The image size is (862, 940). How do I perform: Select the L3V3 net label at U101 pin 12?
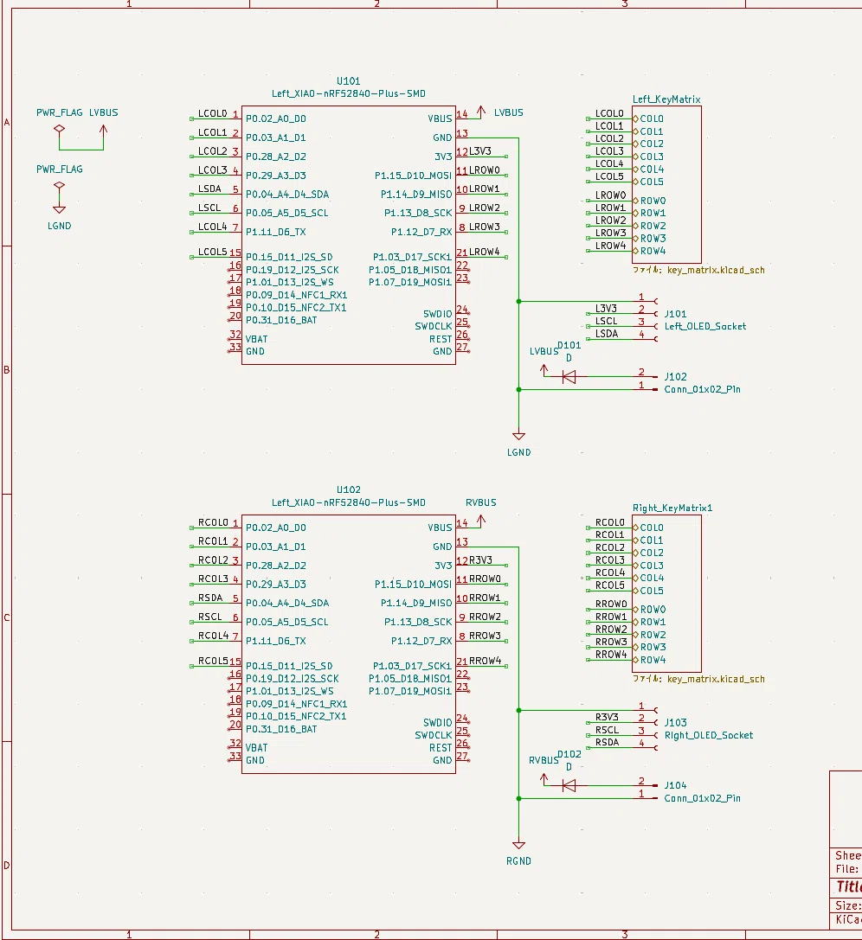(480, 151)
